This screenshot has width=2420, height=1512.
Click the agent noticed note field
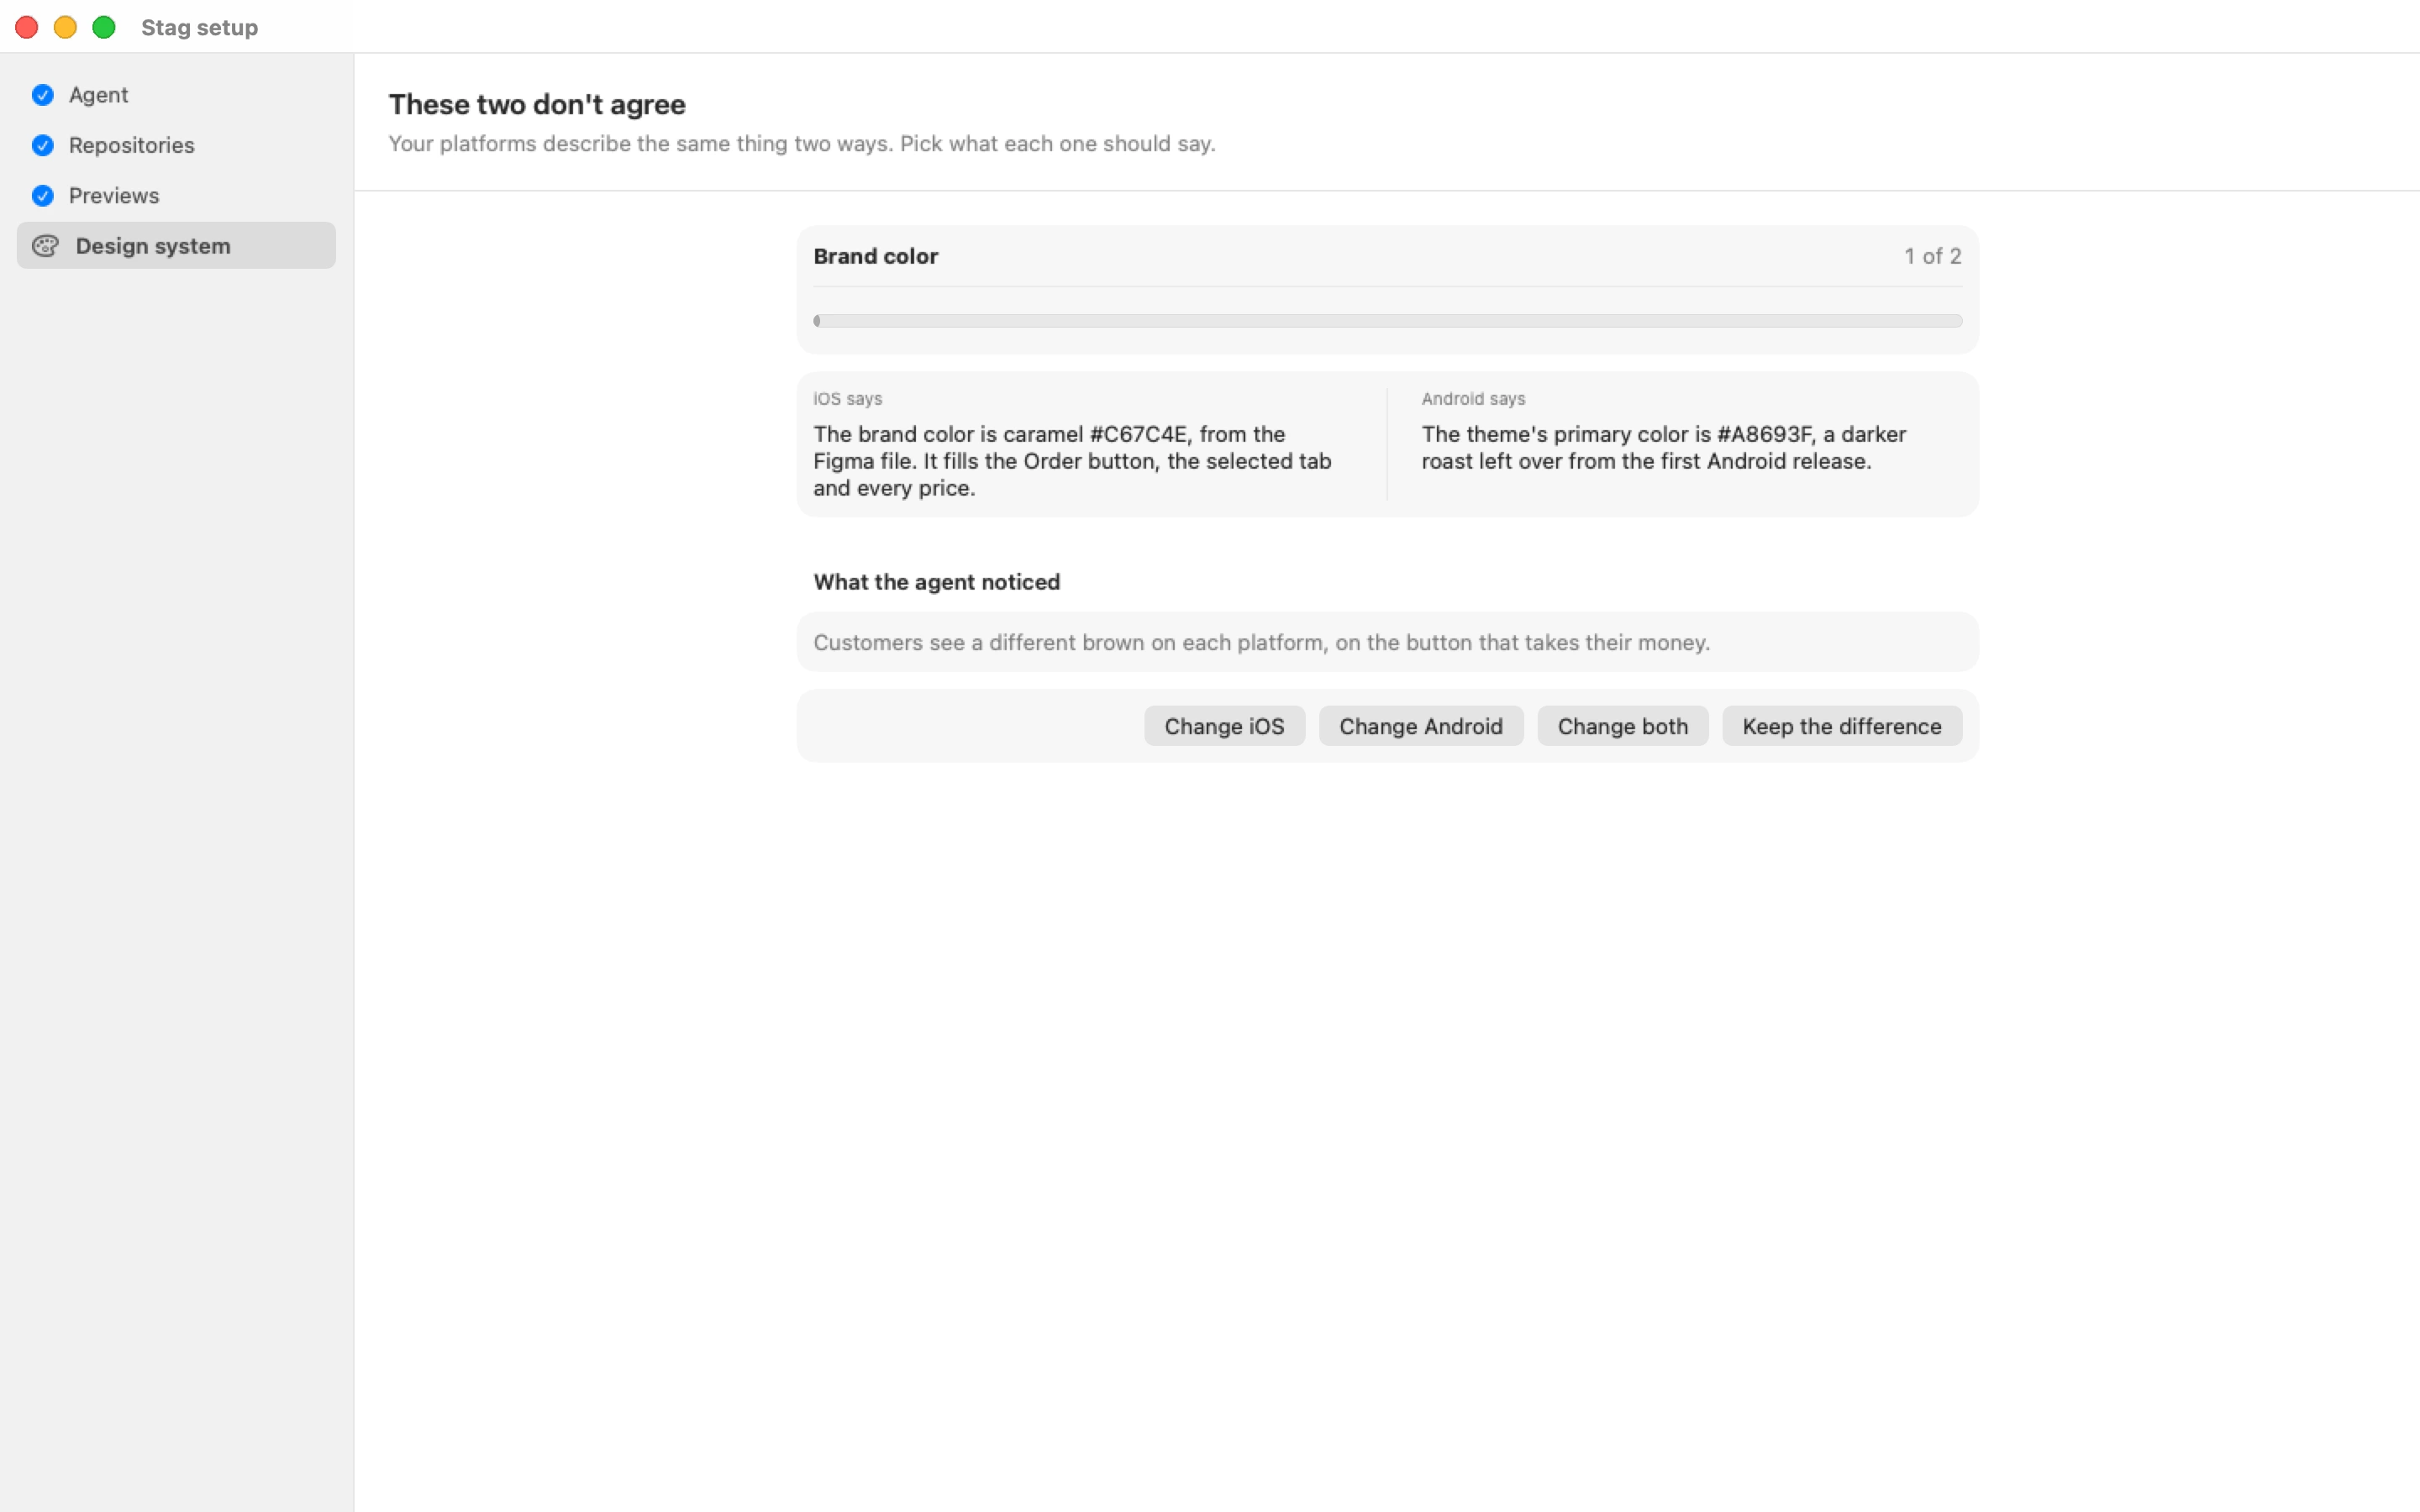coord(1387,642)
